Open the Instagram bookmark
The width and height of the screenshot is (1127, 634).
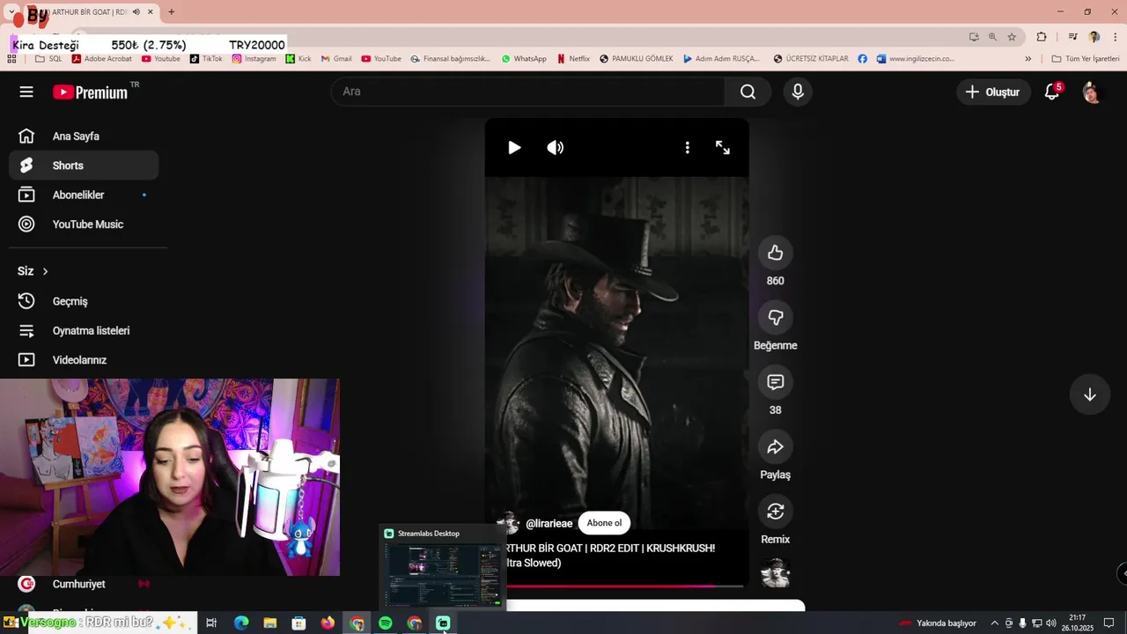point(254,59)
